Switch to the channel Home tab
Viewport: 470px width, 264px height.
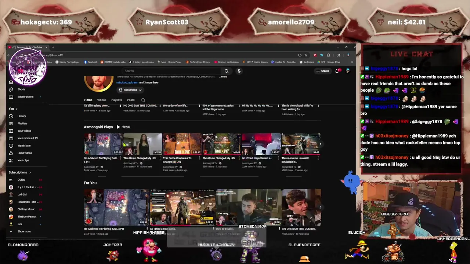click(88, 100)
